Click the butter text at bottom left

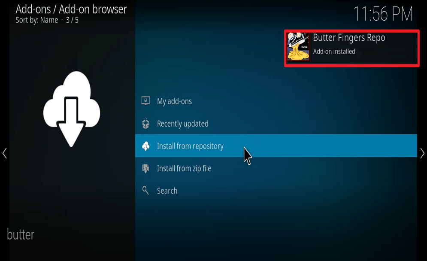21,234
